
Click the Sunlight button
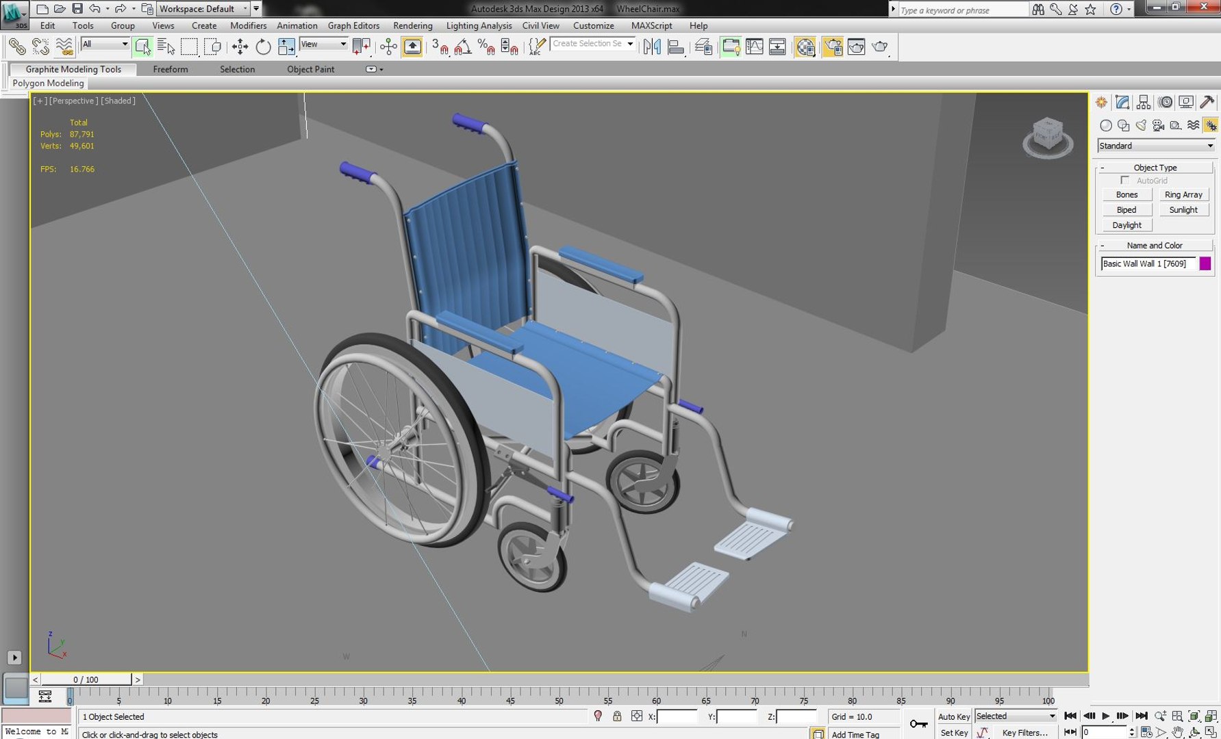[1183, 210]
